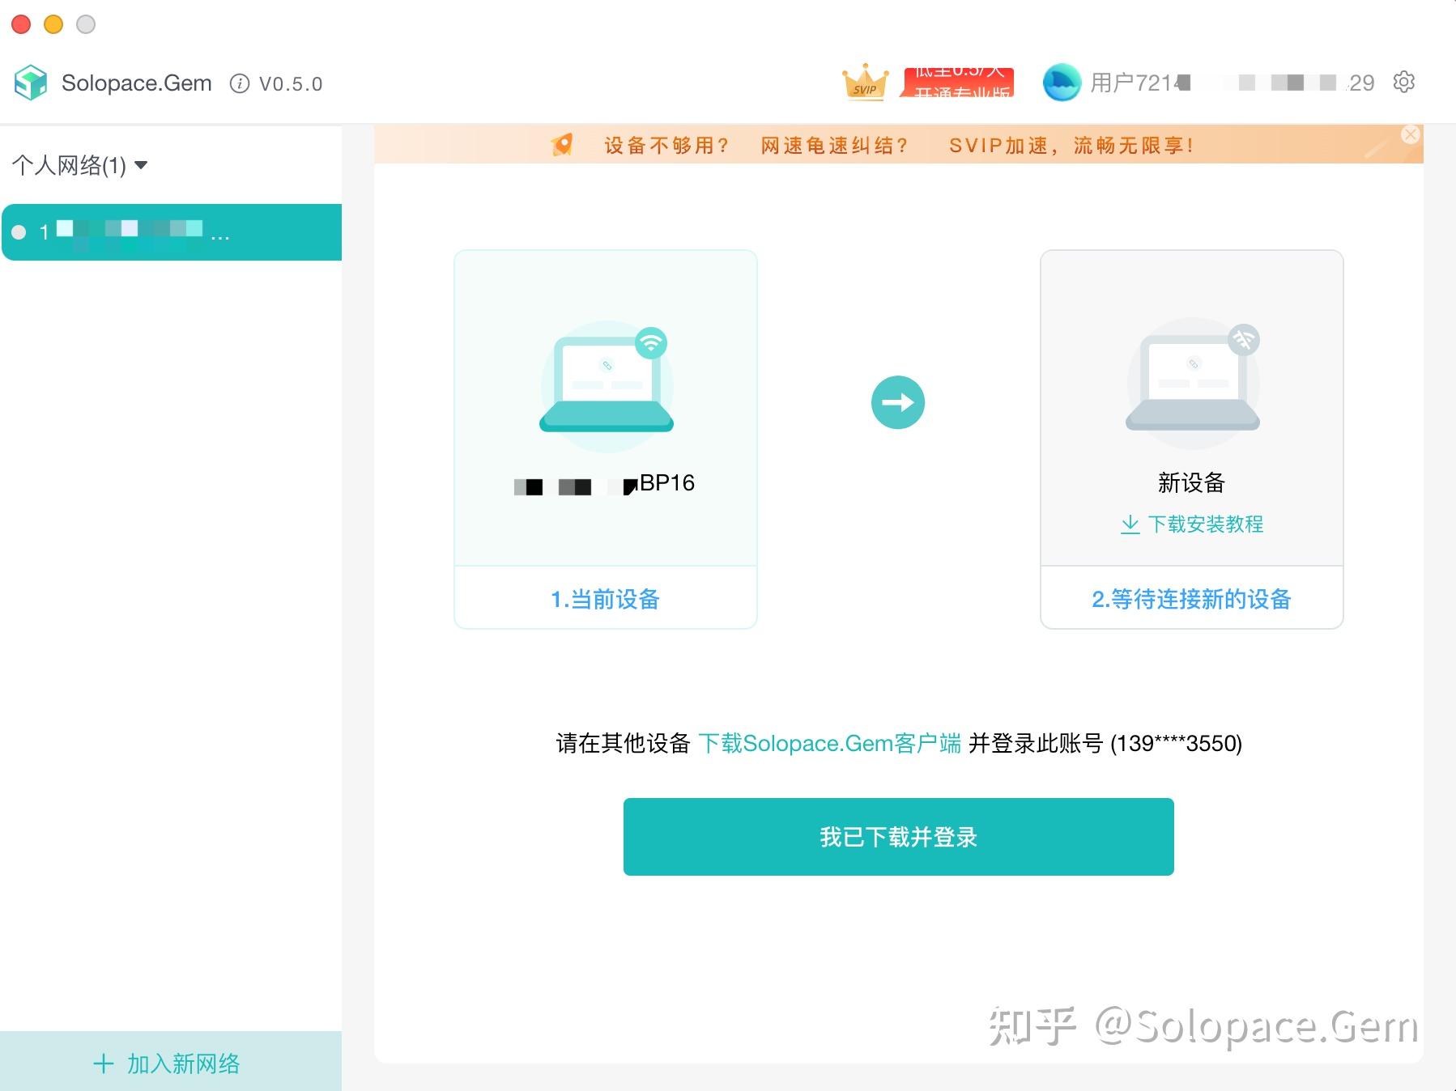Viewport: 1456px width, 1091px height.
Task: Click the 2.等待连接新的设备 card label
Action: 1192,599
